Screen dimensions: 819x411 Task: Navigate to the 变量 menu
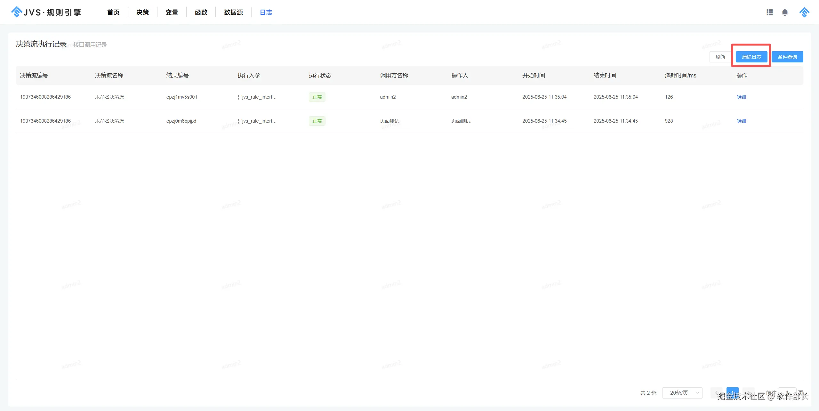tap(172, 12)
